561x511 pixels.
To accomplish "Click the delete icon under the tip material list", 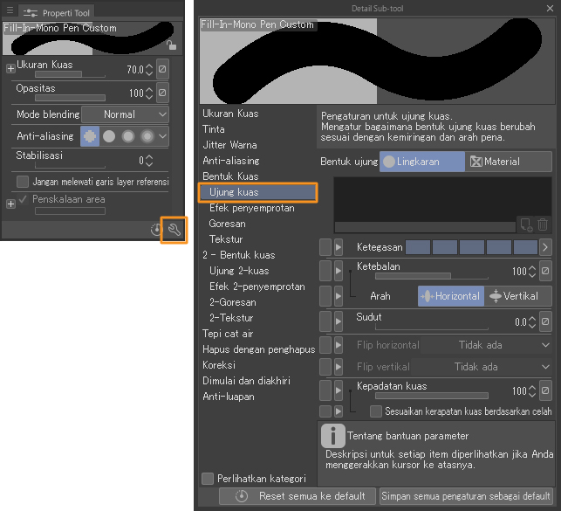I will click(x=544, y=224).
